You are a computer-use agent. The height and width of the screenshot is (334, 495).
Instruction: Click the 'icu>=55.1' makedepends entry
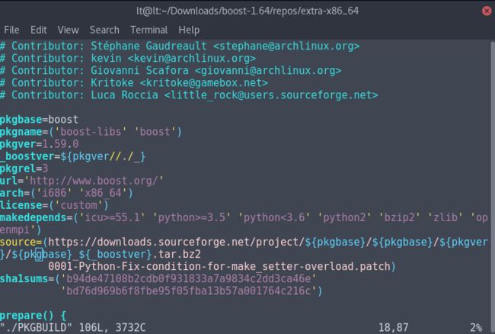(x=113, y=218)
